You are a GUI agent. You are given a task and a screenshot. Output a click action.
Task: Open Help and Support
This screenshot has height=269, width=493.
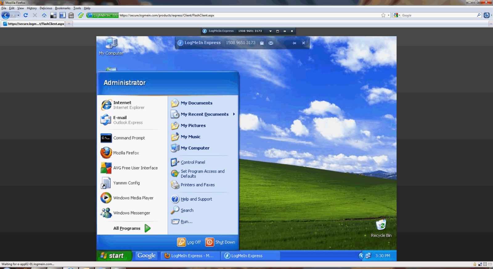(x=192, y=199)
